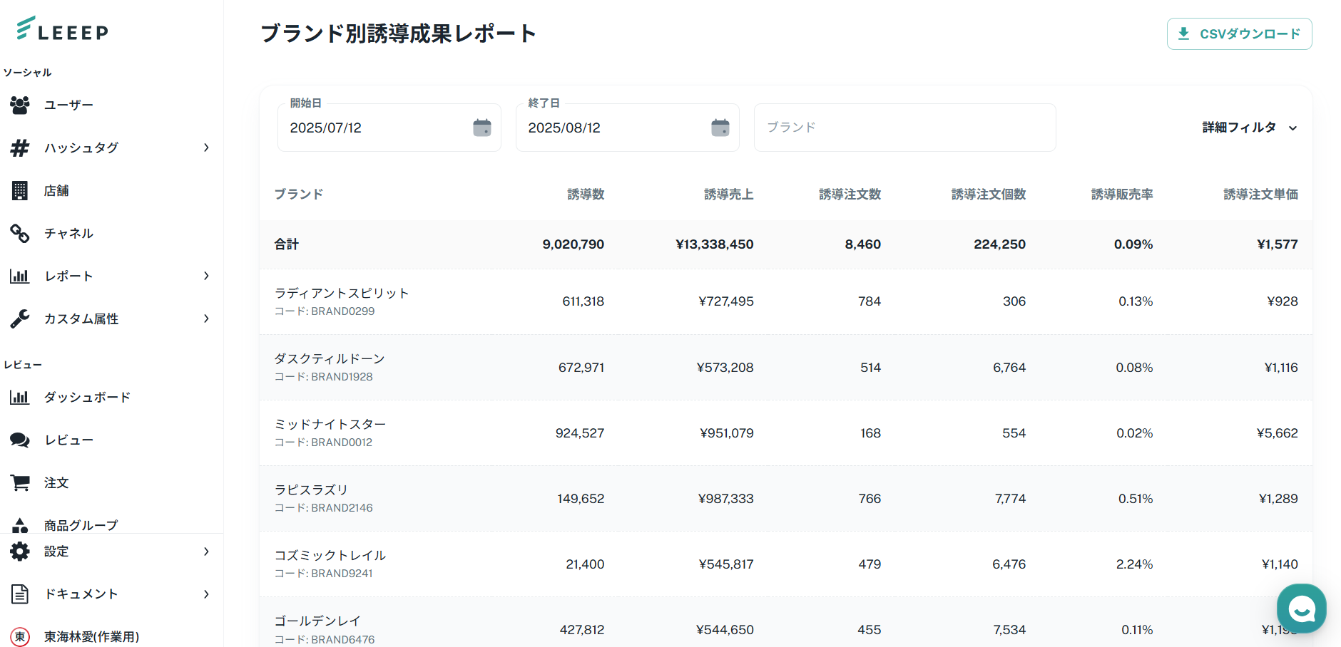Expand the 詳細フィルタ filter panel
The height and width of the screenshot is (647, 1341).
[x=1249, y=128]
